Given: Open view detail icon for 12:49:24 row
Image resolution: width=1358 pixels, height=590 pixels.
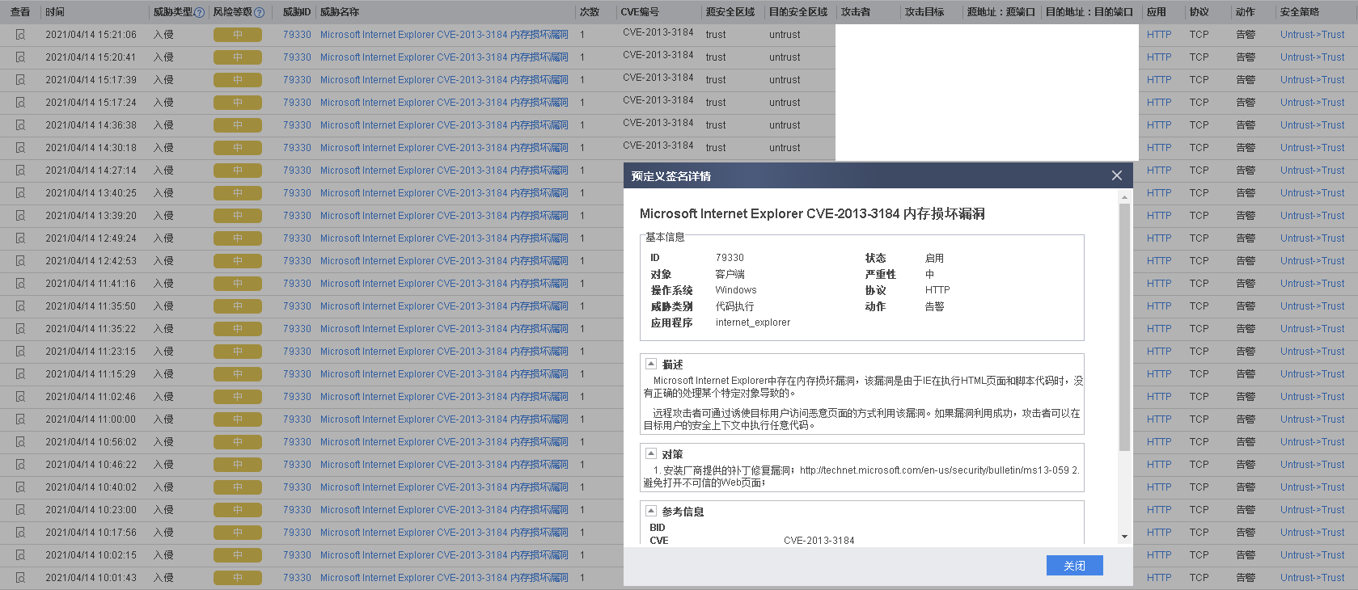Looking at the screenshot, I should (20, 238).
